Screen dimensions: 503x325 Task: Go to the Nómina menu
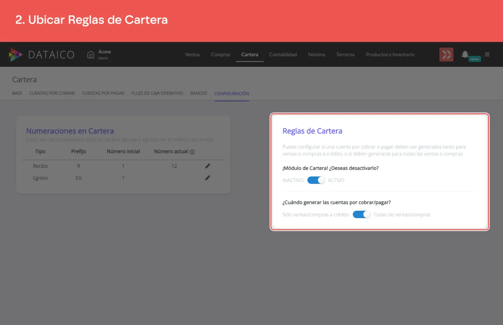coord(316,55)
